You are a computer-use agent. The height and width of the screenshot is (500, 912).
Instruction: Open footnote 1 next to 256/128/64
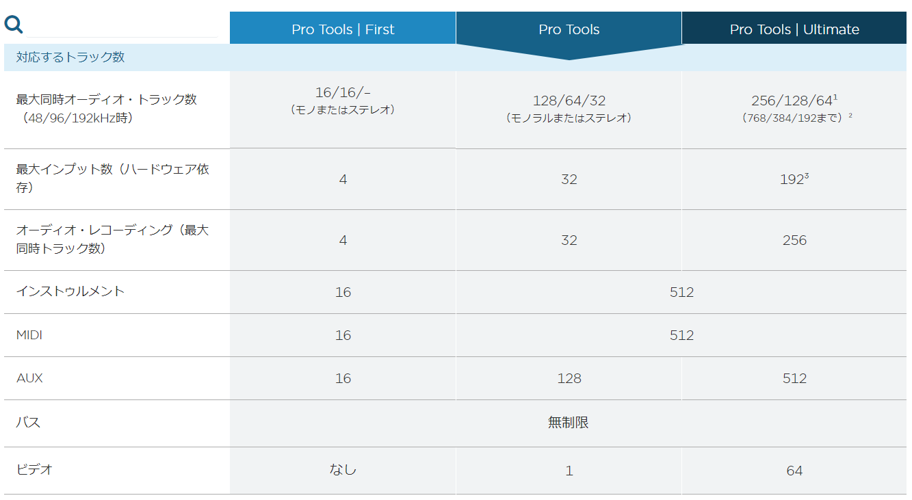pyautogui.click(x=835, y=97)
